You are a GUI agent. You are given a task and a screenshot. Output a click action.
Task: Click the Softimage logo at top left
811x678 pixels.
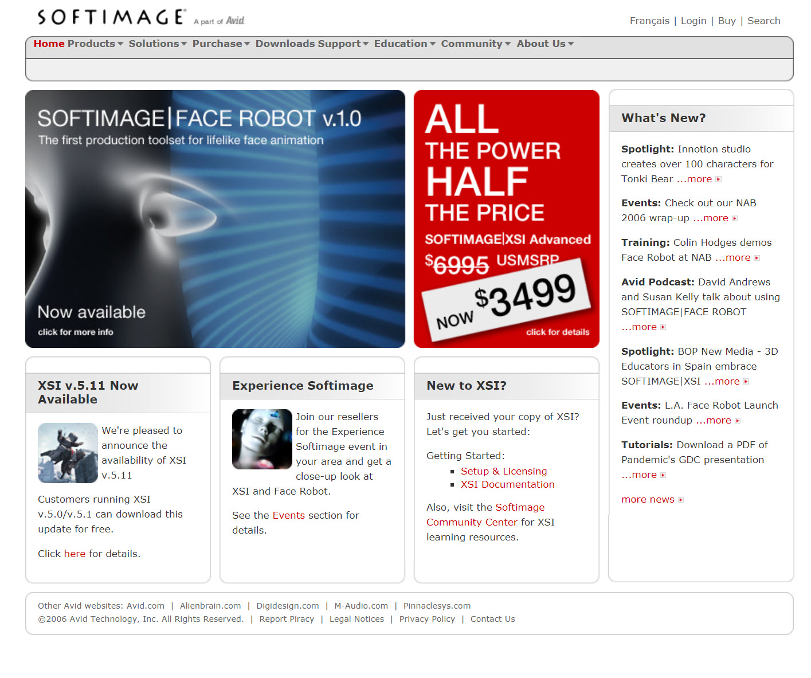(x=111, y=17)
